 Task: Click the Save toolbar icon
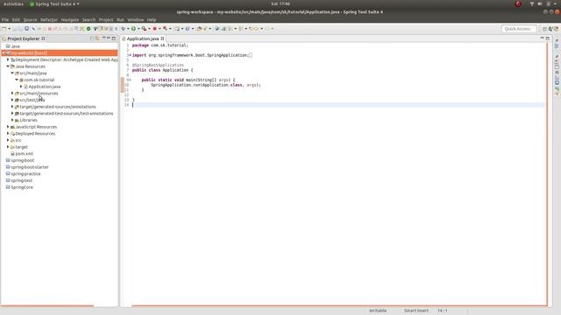15,29
